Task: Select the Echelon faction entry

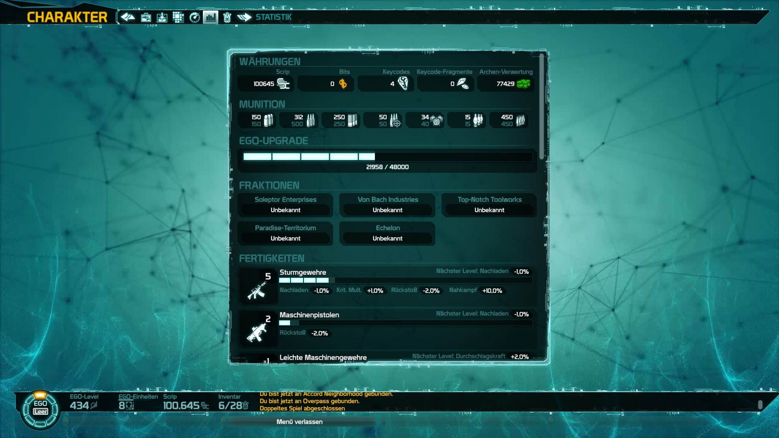Action: [387, 233]
